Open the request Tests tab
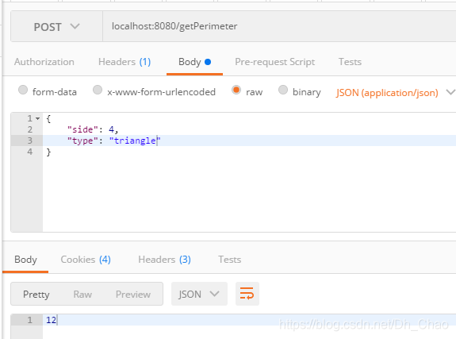 coord(350,62)
